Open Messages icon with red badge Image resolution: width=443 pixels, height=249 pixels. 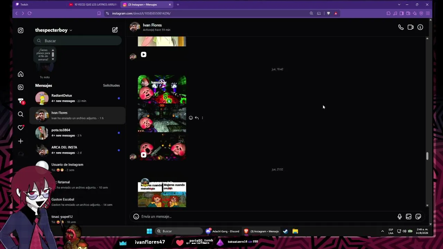point(21,101)
